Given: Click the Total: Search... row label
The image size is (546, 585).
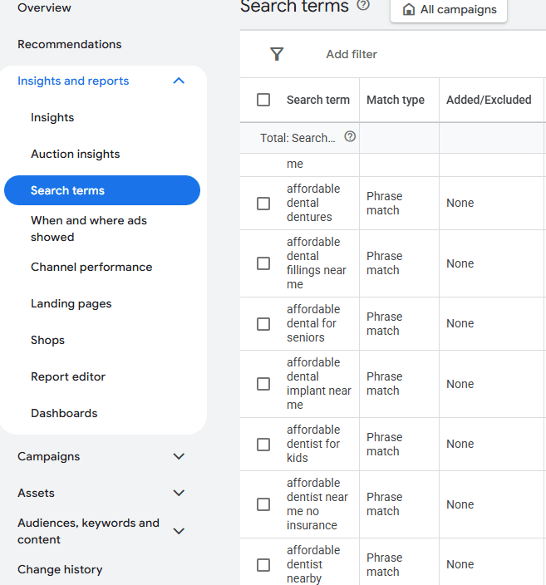Looking at the screenshot, I should tap(298, 138).
